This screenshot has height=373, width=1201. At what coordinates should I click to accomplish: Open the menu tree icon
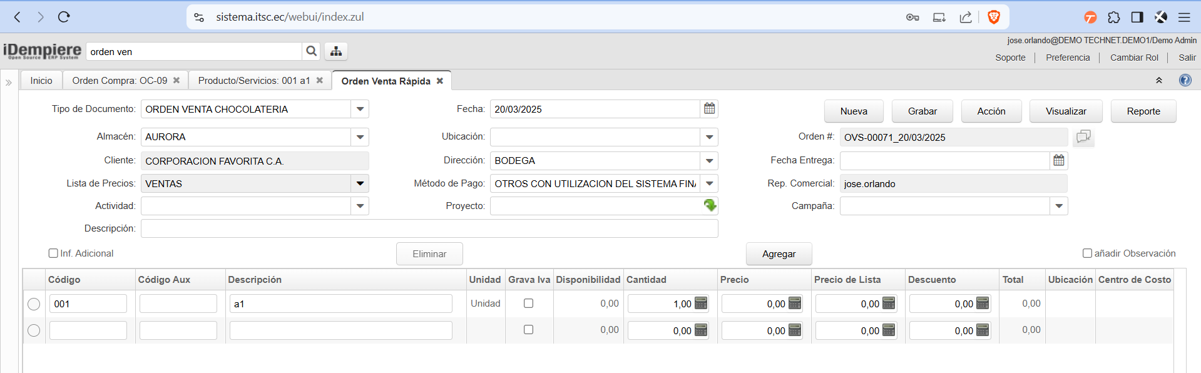(336, 51)
